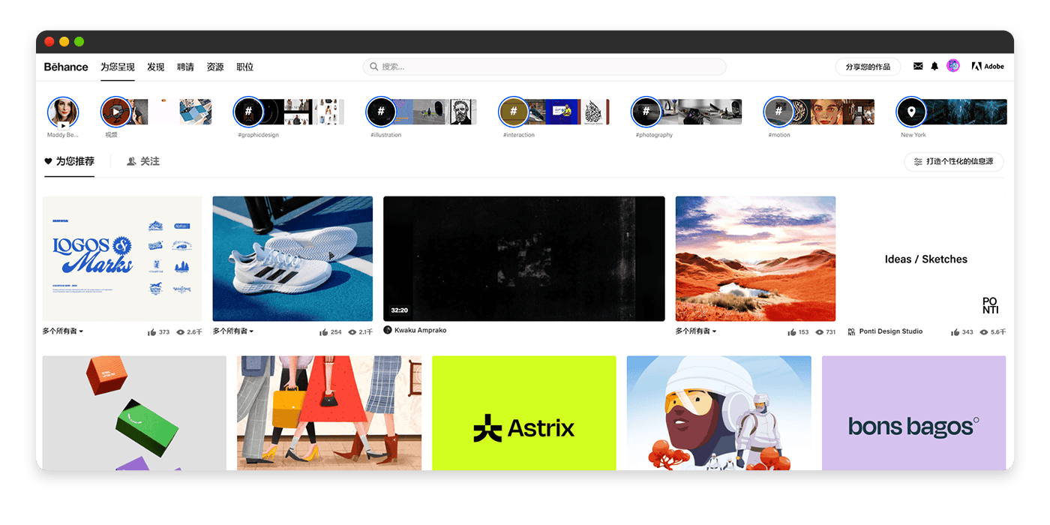Click the Behance logo
The image size is (1050, 525).
[66, 67]
